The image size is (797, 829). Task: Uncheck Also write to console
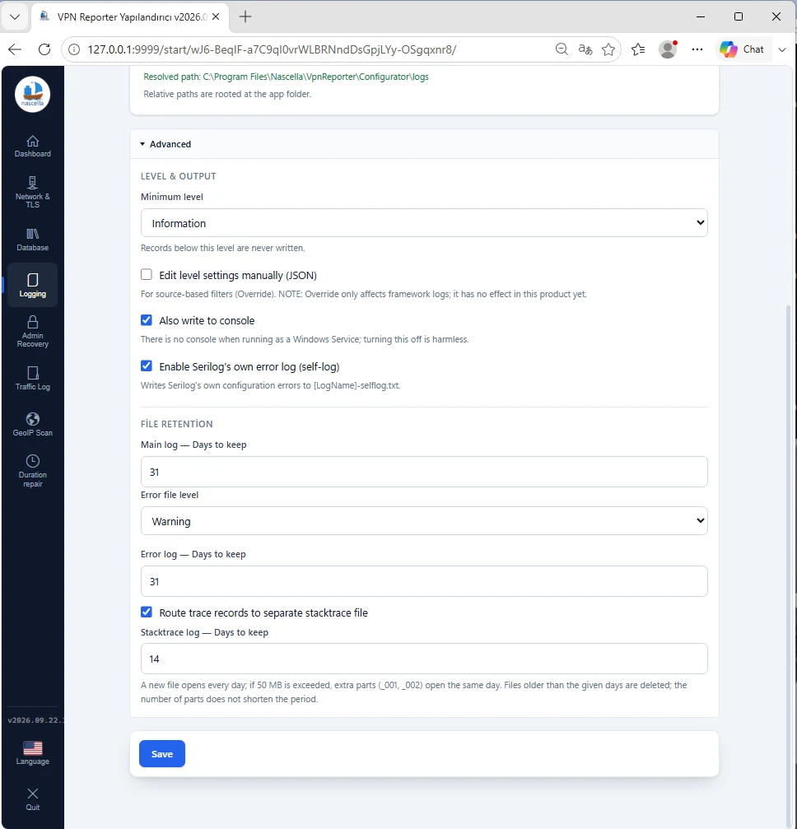point(147,320)
